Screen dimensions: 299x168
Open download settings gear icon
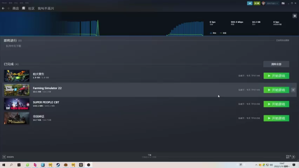pyautogui.click(x=295, y=16)
